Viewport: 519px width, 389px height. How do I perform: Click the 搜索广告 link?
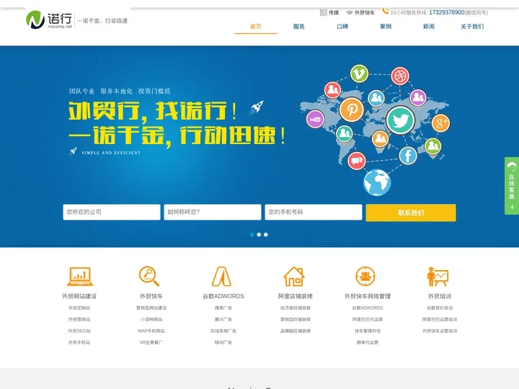(x=223, y=308)
